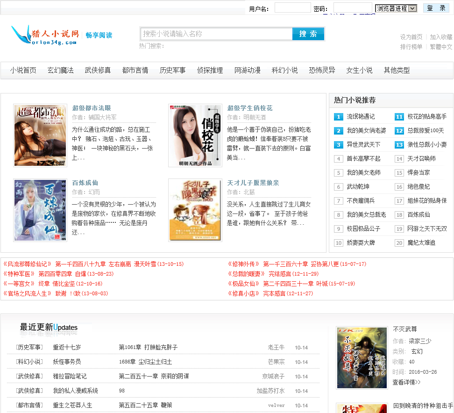Open 我的私人漫威系统 in recent updates
The width and height of the screenshot is (454, 413).
point(75,391)
